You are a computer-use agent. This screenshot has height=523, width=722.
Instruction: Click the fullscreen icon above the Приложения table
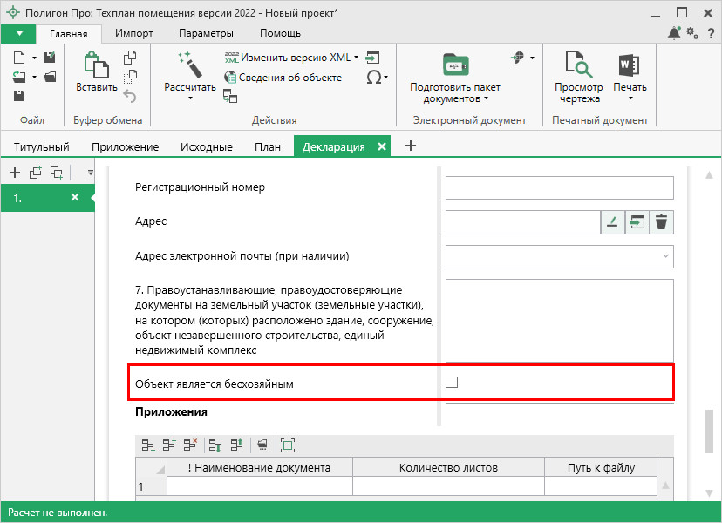click(x=288, y=445)
